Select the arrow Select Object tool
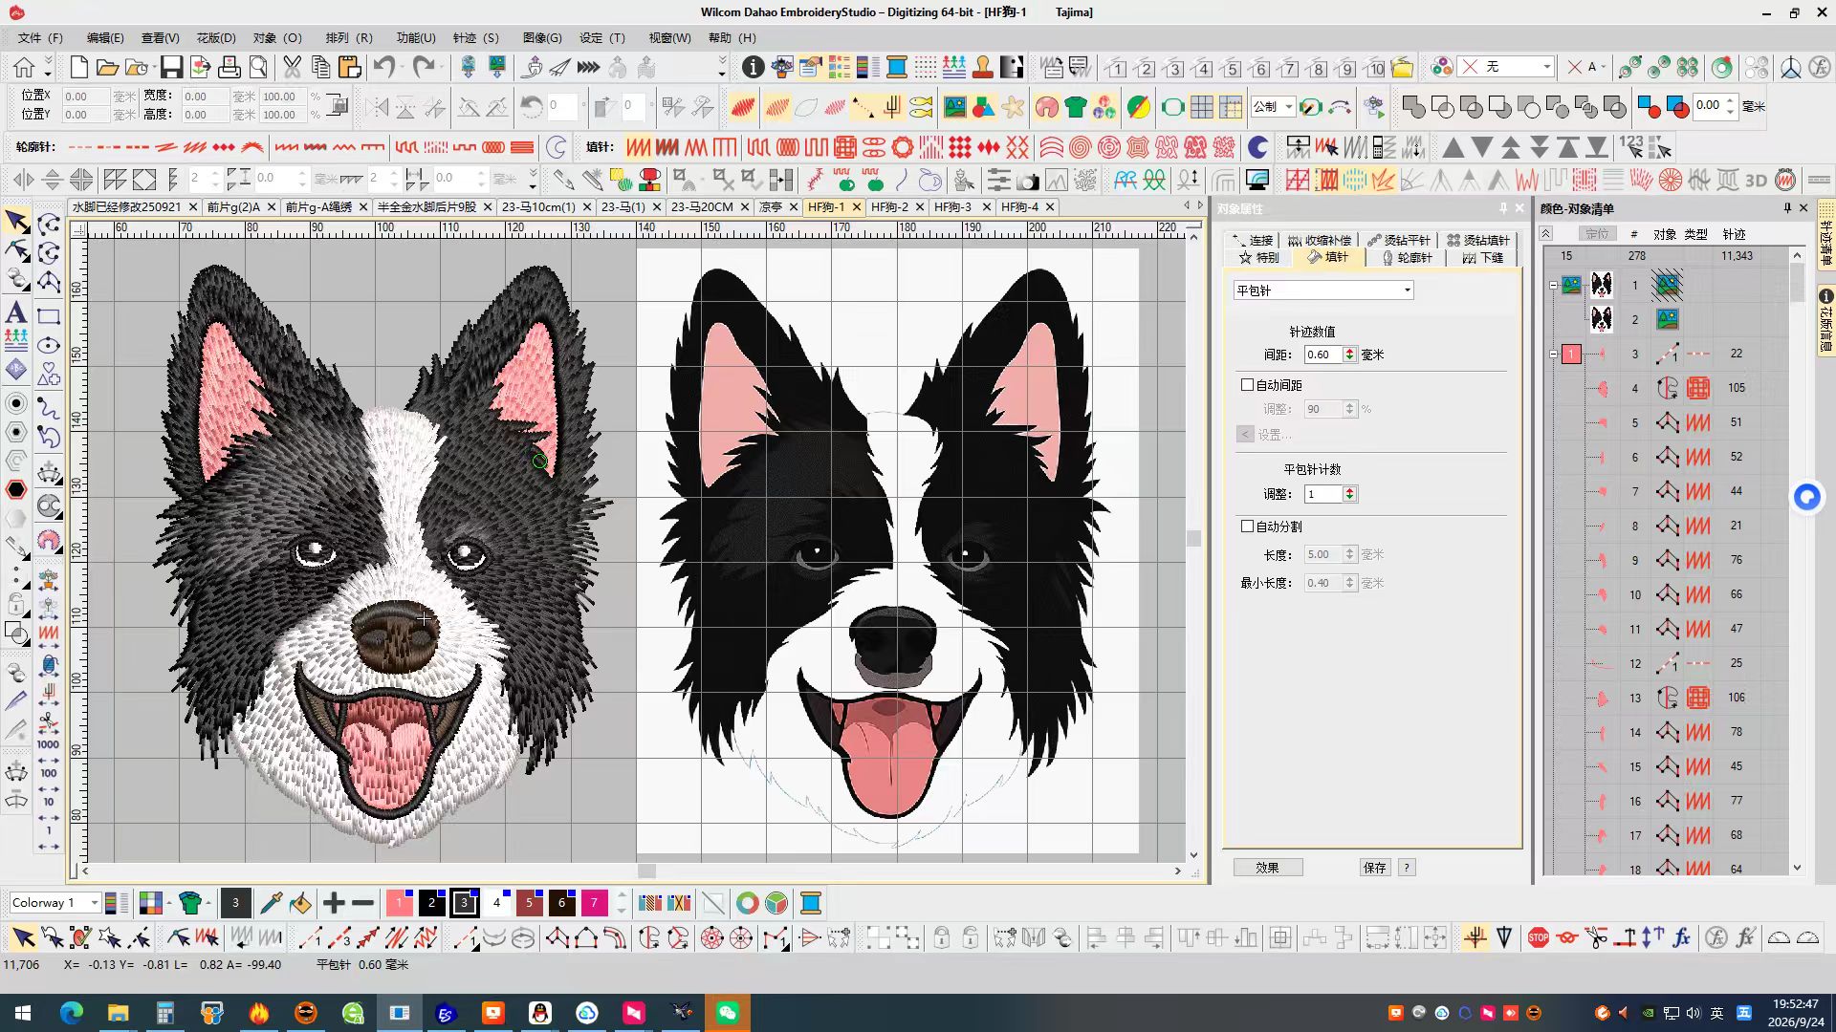The image size is (1836, 1032). coord(16,222)
